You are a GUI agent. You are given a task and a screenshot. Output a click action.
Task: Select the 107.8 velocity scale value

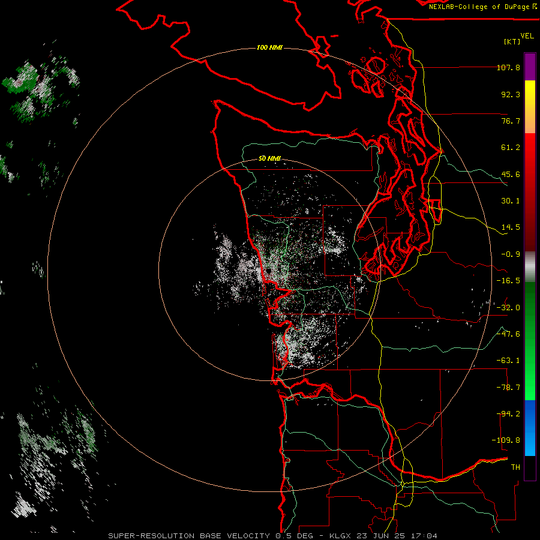click(508, 67)
